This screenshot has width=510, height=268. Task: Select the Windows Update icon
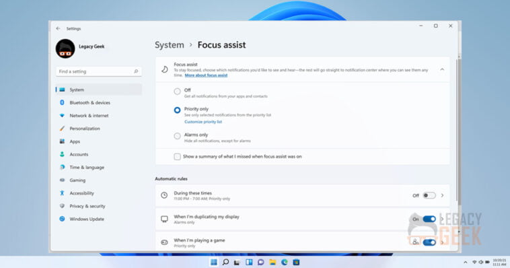coord(62,219)
